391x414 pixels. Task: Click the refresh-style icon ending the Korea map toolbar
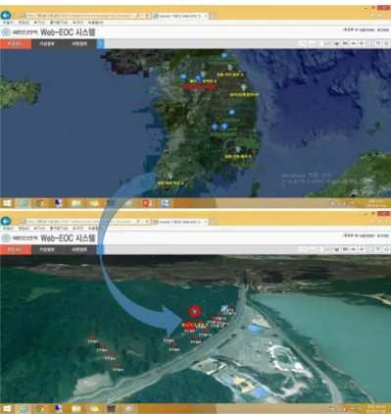coord(386,43)
